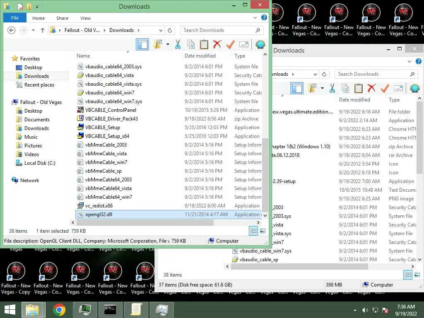Click the scissors Cut icon in front Downloads toolbar

coord(178,44)
